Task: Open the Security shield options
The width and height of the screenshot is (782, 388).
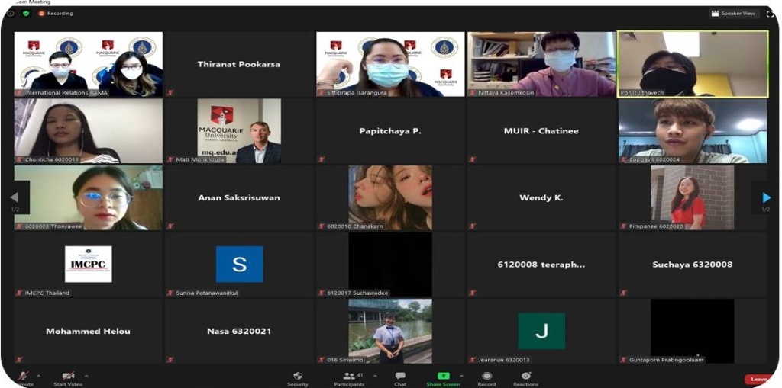Action: tap(298, 376)
